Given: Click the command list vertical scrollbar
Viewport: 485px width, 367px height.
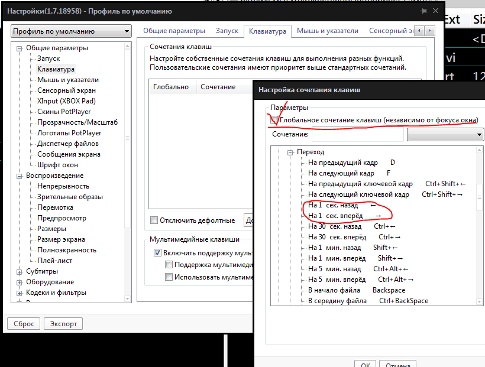Looking at the screenshot, I should pos(480,195).
